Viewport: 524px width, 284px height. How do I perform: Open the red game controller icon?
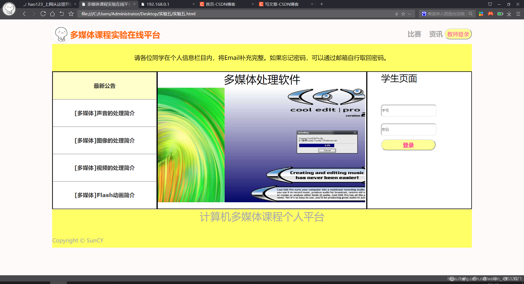(490, 14)
